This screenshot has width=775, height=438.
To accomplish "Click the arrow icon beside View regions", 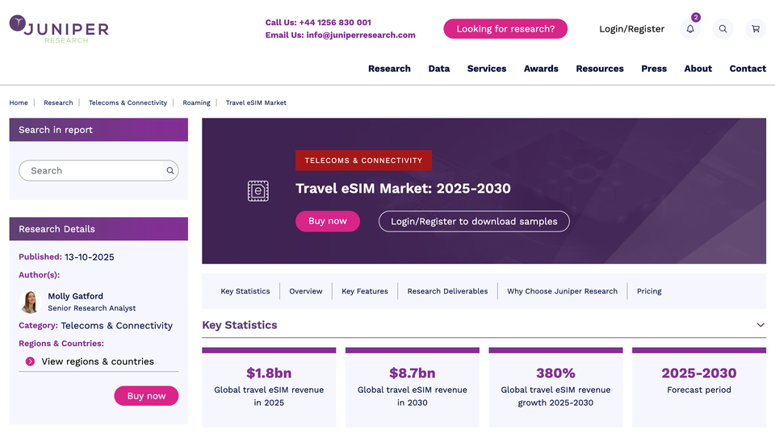I will coord(30,361).
